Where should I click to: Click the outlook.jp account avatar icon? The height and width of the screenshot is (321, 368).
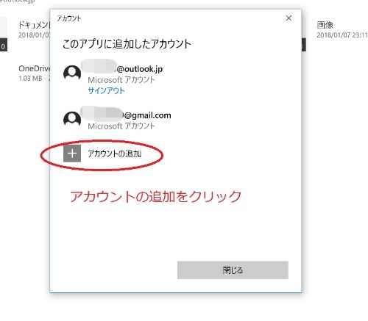[72, 73]
